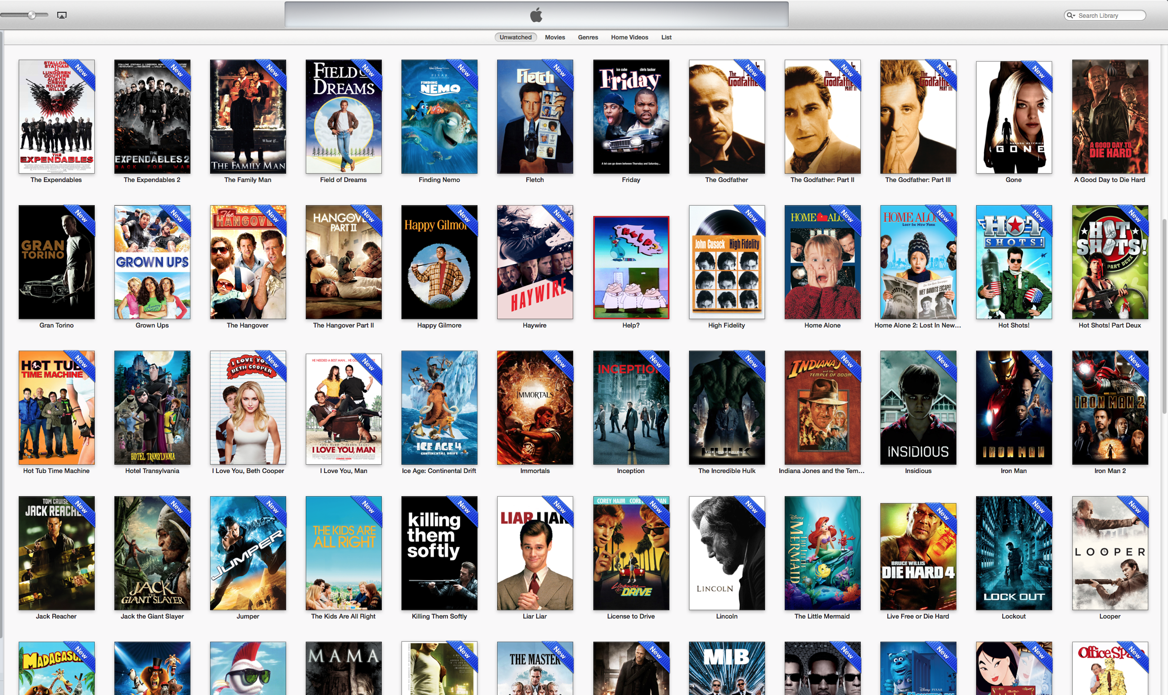This screenshot has width=1168, height=695.
Task: Go to the Home Videos tab
Action: (629, 37)
